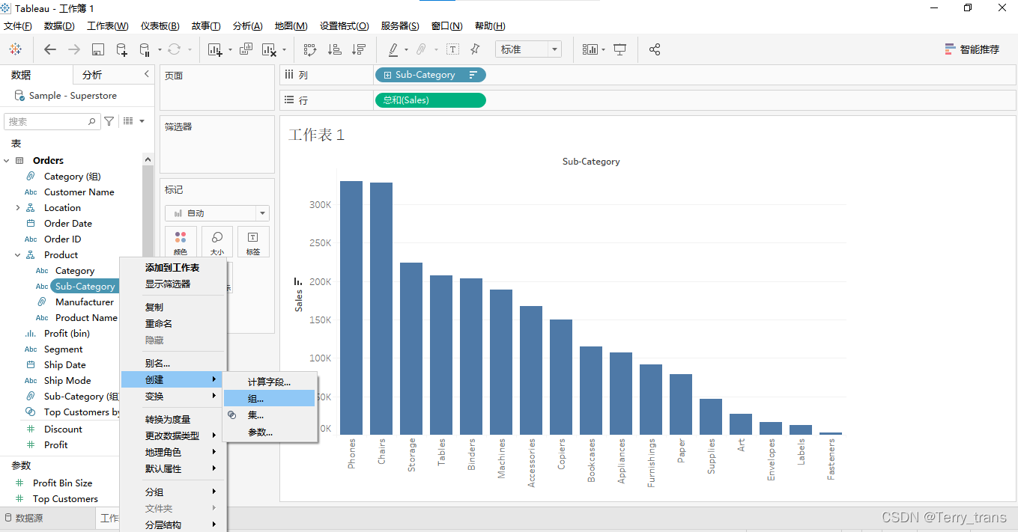1018x532 pixels.
Task: Click the SUM(Sales) pill on Rows shelf
Action: (431, 100)
